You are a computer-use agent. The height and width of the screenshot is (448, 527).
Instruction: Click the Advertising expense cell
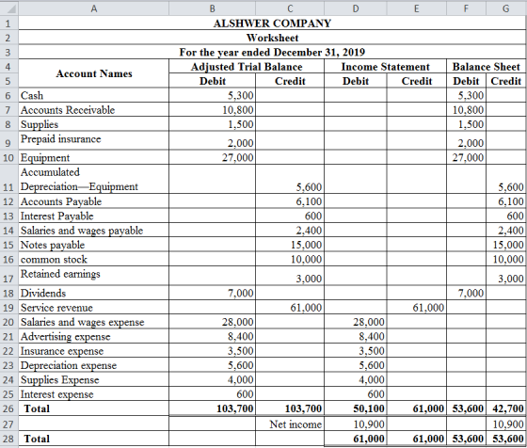click(94, 336)
